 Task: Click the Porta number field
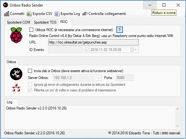click(124, 78)
